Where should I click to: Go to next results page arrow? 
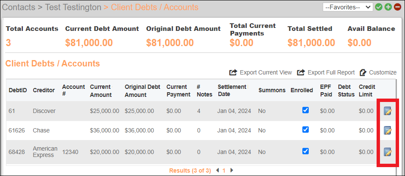click(232, 170)
